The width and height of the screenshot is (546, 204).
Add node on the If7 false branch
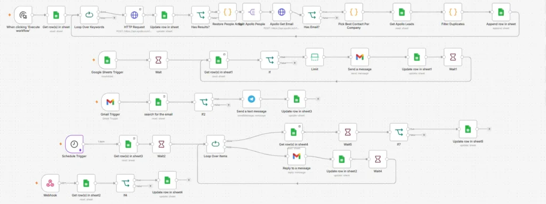(x=424, y=135)
